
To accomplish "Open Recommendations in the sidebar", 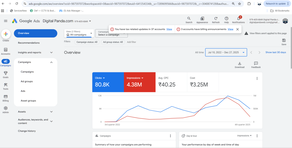I will pyautogui.click(x=29, y=43).
